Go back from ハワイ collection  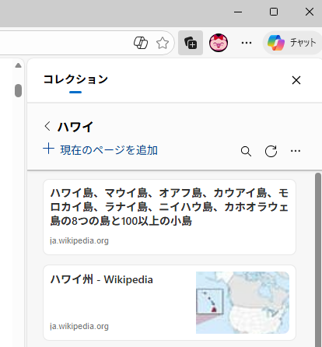pos(47,126)
